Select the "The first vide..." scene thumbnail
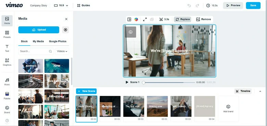 133,109
